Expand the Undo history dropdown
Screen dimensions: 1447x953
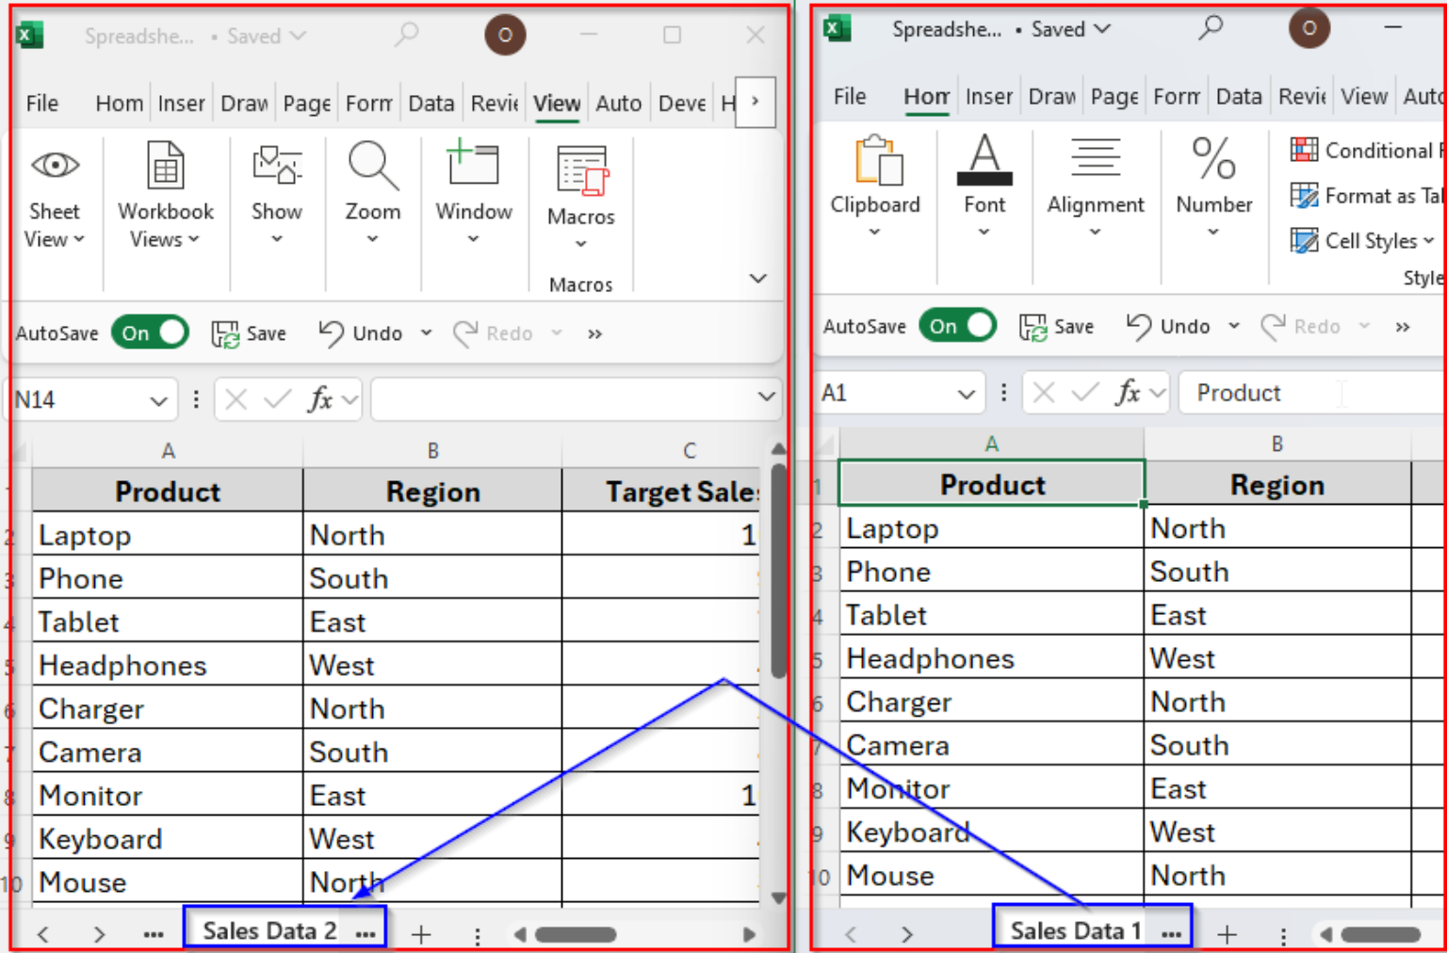[426, 332]
